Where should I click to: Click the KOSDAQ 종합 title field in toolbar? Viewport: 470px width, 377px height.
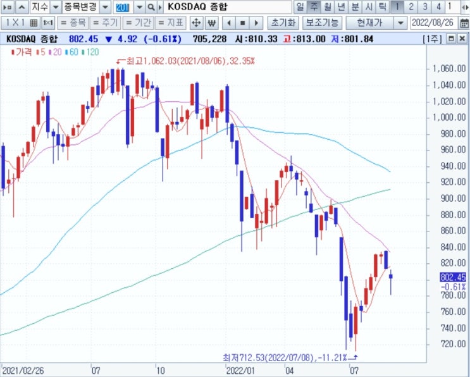(228, 7)
